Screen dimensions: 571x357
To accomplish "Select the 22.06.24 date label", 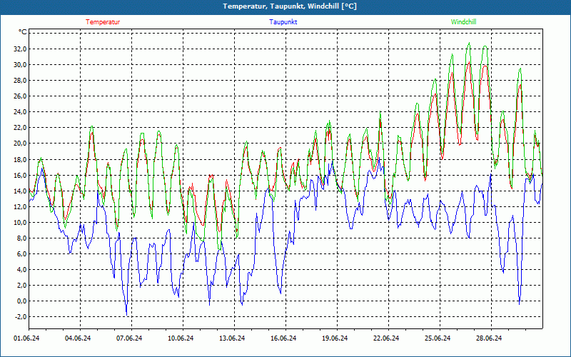I will 386,338.
